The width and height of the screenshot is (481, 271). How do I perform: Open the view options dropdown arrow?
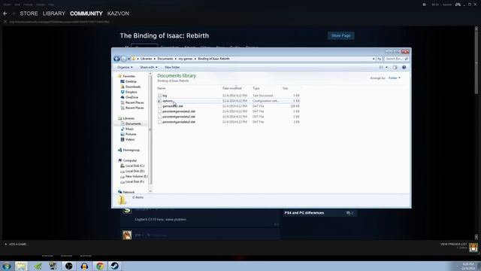point(386,67)
